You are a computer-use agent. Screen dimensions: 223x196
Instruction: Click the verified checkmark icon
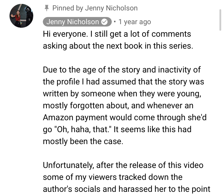pyautogui.click(x=104, y=22)
